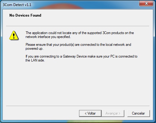The width and height of the screenshot is (156, 123).
Task: Click the 3Com Detect v1.1 title text
Action: tap(17, 5)
